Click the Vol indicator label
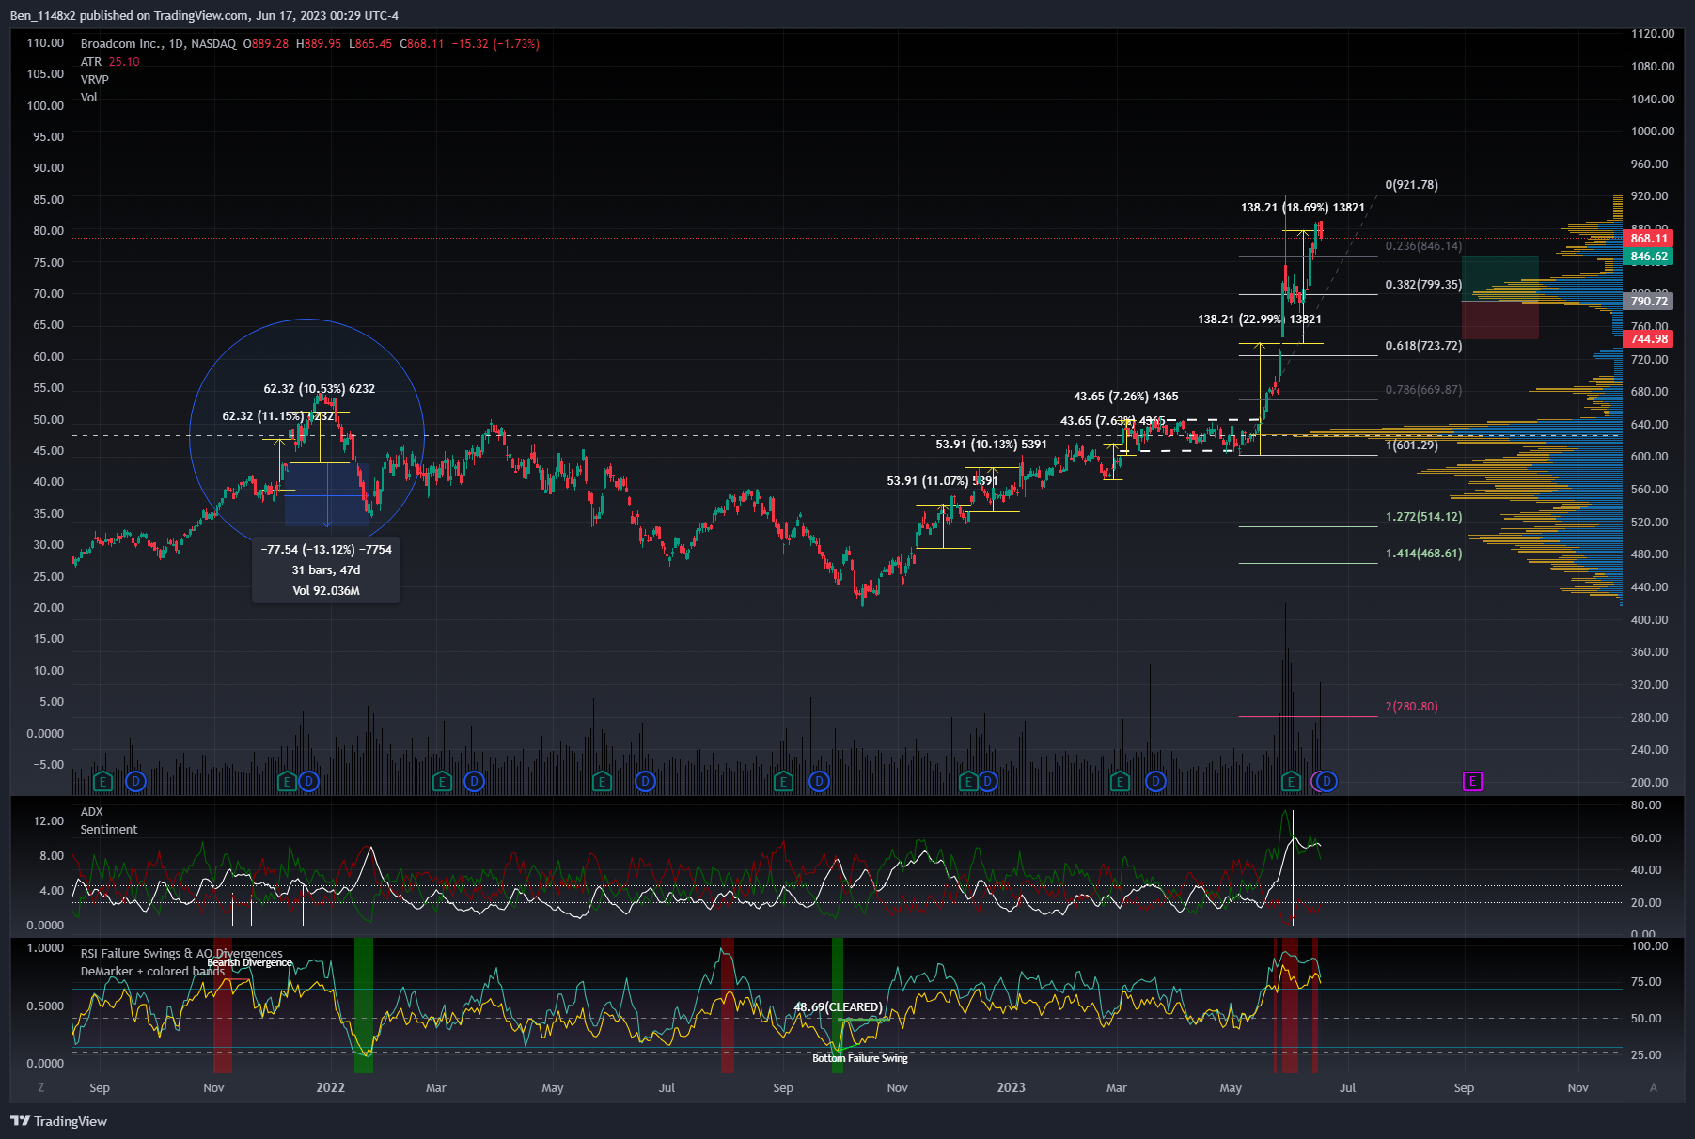This screenshot has height=1139, width=1695. (89, 98)
